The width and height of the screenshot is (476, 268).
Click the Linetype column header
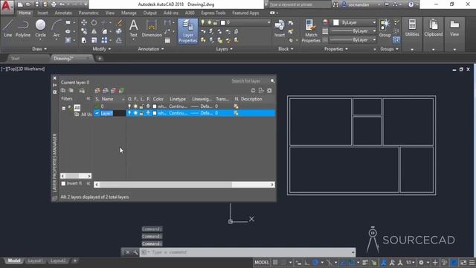[x=178, y=99]
